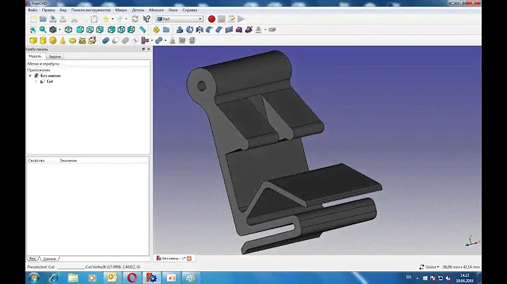Open the Макро menu
The image size is (507, 284).
pos(121,11)
